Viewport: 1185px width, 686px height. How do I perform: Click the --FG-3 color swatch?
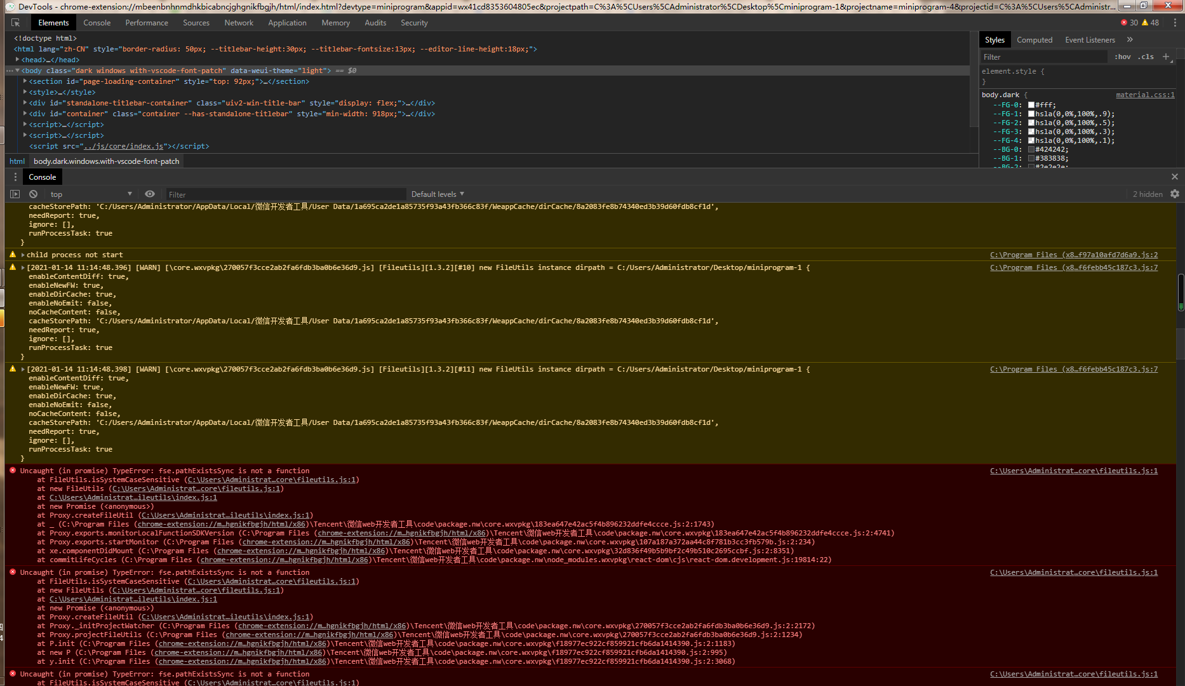point(1031,132)
